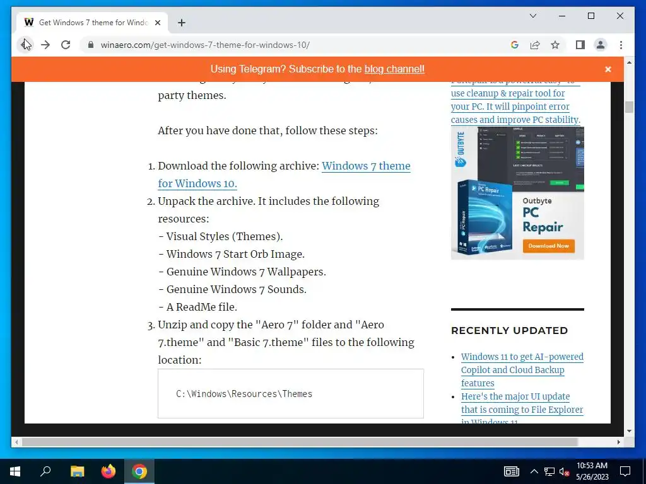The image size is (646, 484).
Task: Click '- A ReadMe file.' line
Action: point(197,307)
